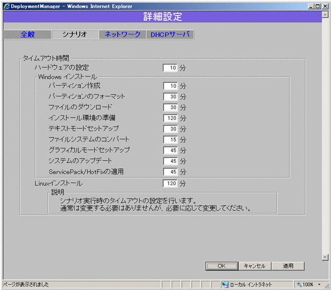Click the ファイルのダウンロード label
332x291 pixels.
coord(80,107)
